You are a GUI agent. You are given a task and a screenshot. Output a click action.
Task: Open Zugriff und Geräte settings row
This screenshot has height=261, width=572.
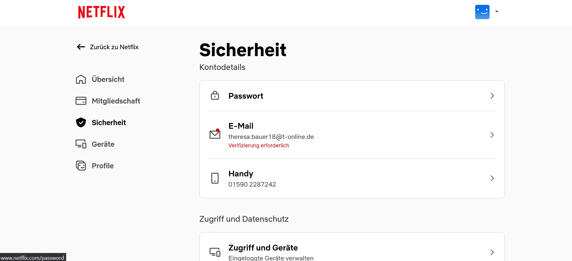[x=352, y=252]
